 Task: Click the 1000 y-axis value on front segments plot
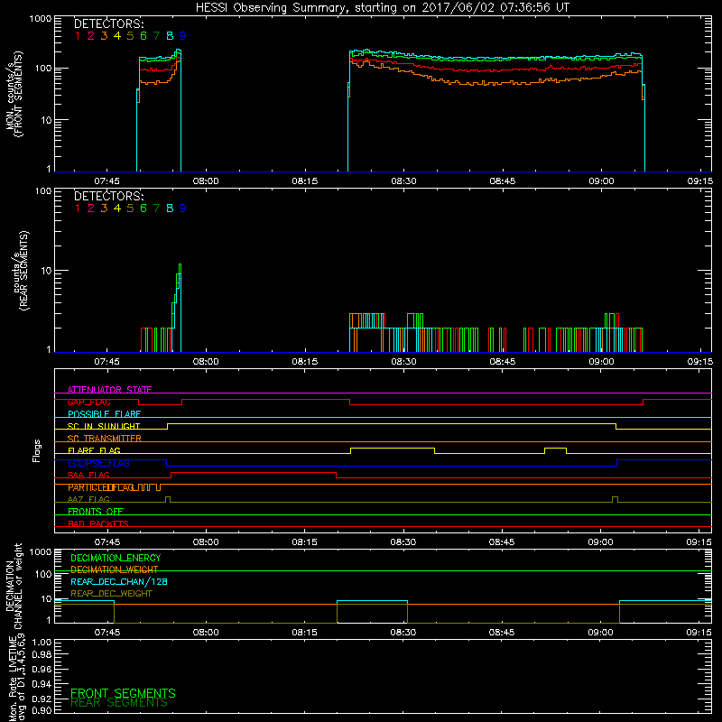click(x=41, y=19)
